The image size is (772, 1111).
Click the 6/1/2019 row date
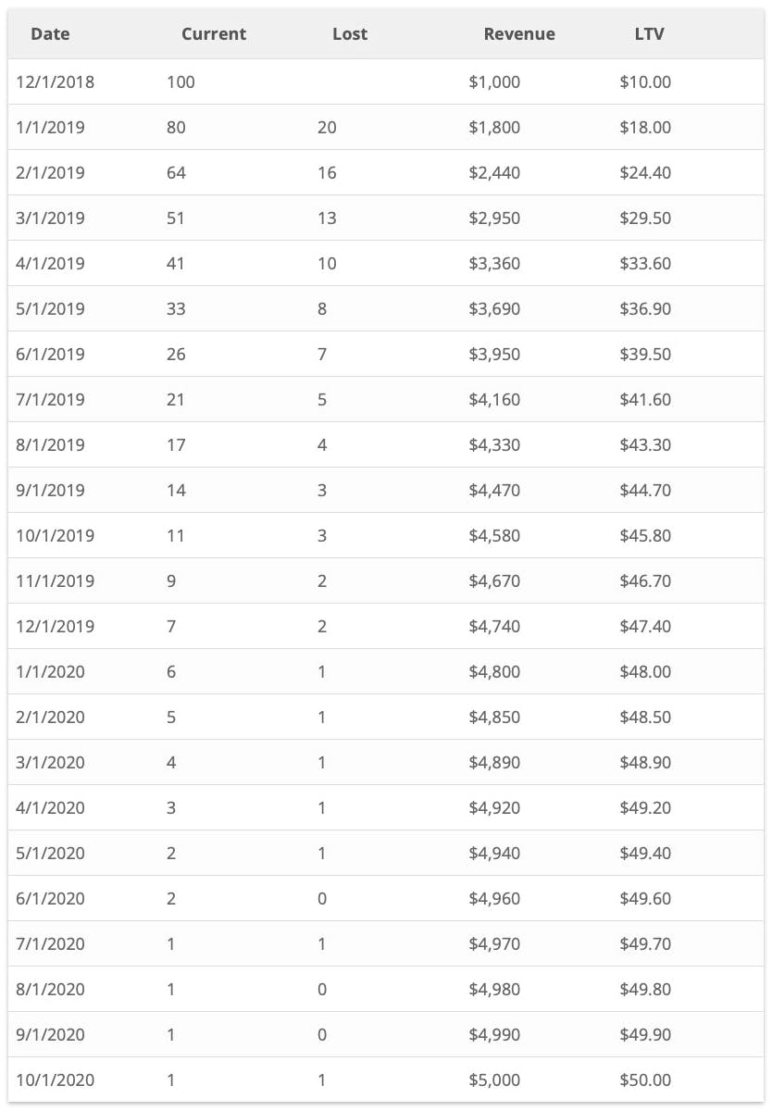coord(51,354)
